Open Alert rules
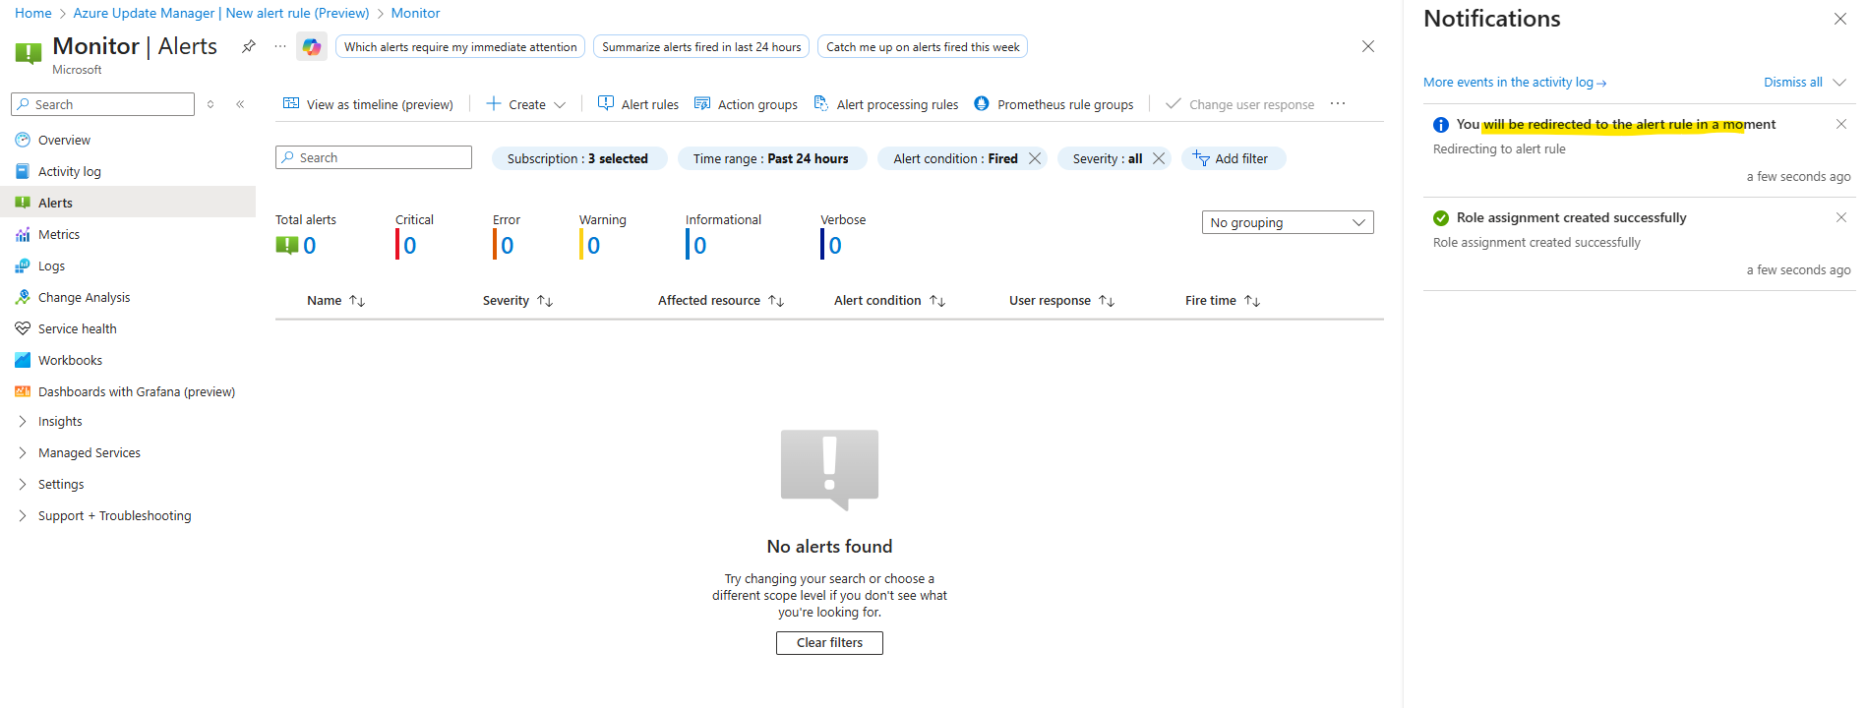This screenshot has height=708, width=1867. [638, 104]
